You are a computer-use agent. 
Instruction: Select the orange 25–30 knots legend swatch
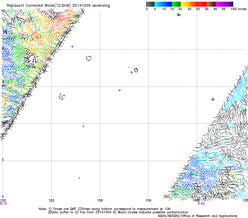point(194,4)
